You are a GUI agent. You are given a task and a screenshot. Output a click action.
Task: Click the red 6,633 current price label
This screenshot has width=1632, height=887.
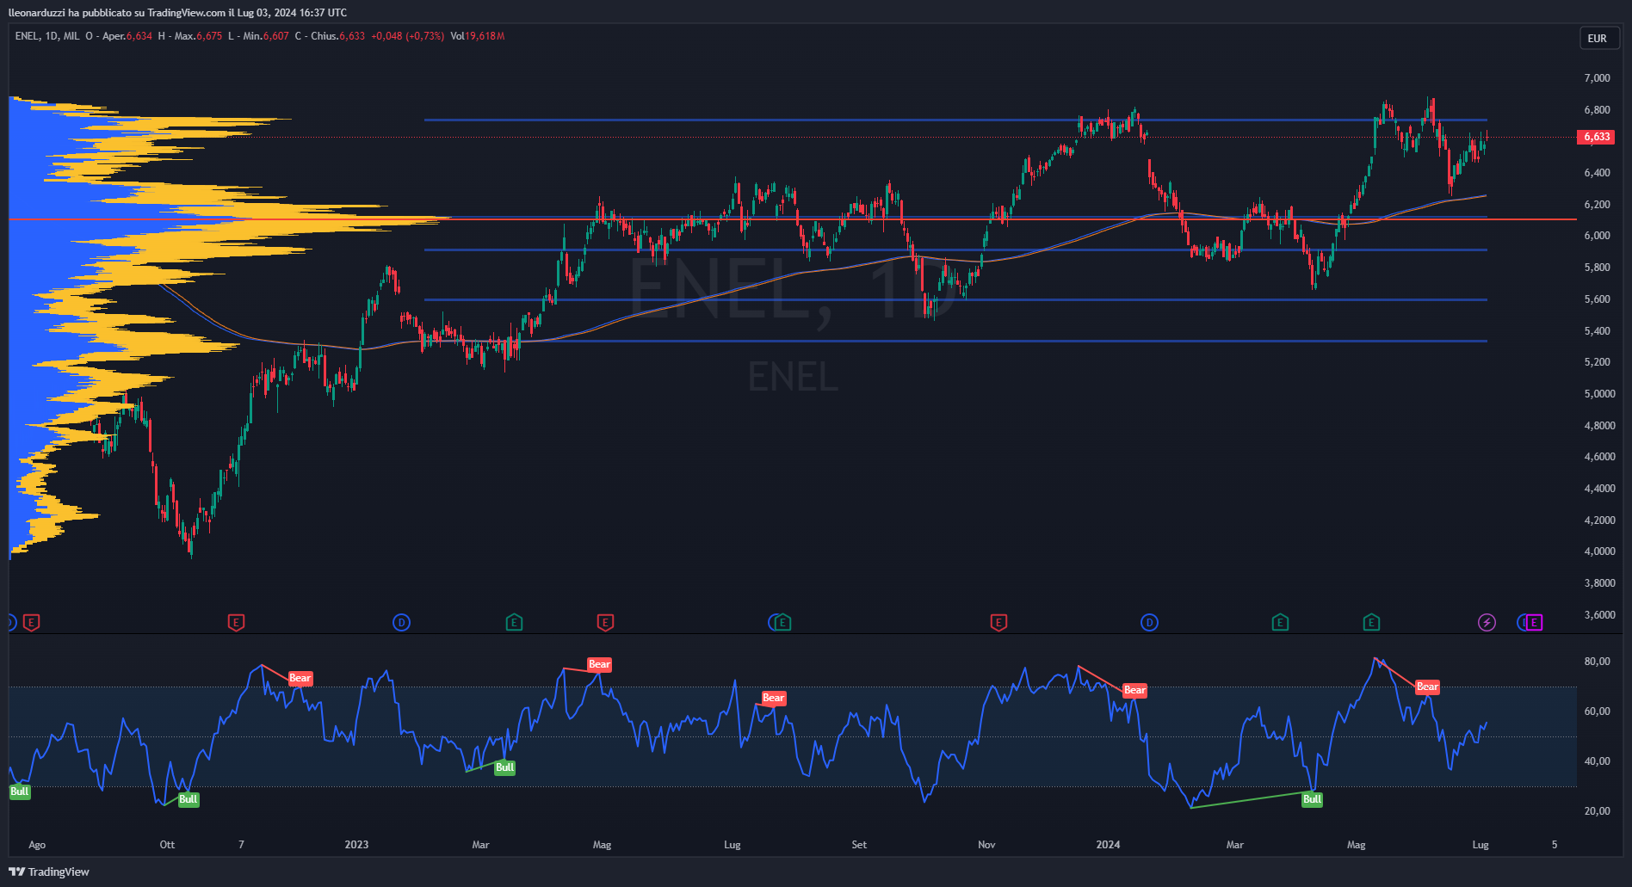click(1596, 137)
